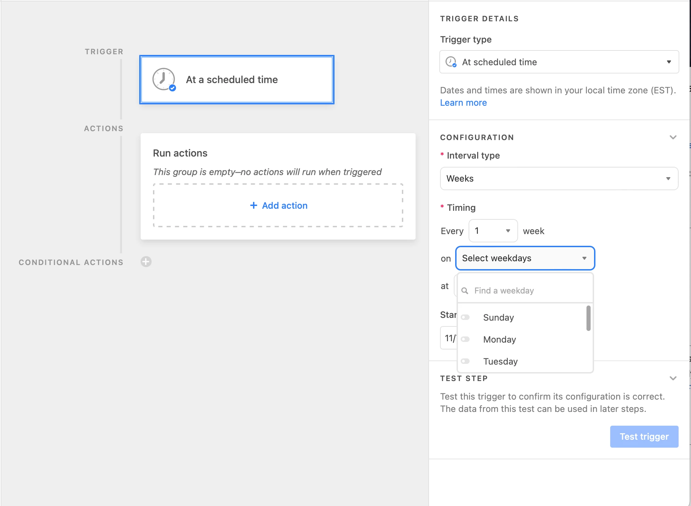
Task: Click the plus icon beside Conditional Actions
Action: 146,262
